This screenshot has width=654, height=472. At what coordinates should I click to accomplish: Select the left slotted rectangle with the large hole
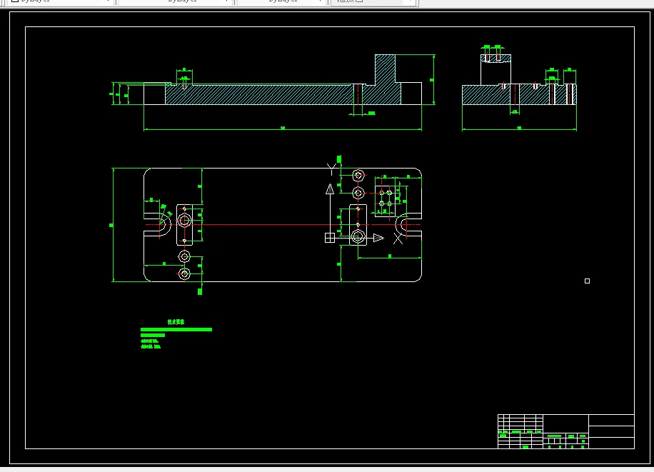pos(184,224)
